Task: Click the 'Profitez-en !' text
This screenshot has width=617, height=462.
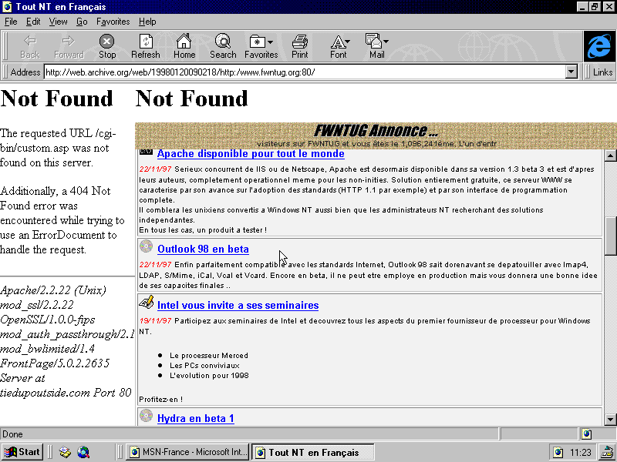Action: click(160, 400)
